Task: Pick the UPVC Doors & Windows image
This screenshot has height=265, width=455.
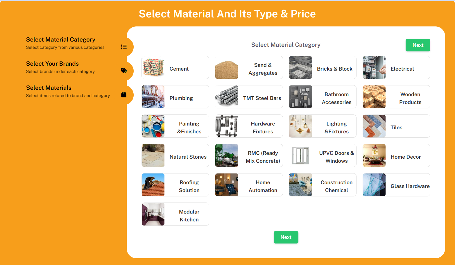Action: (x=300, y=155)
